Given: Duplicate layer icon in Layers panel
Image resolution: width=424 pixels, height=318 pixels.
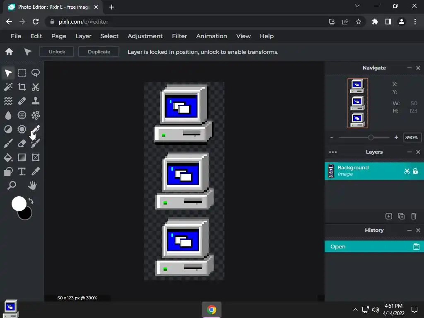Looking at the screenshot, I should (x=401, y=216).
